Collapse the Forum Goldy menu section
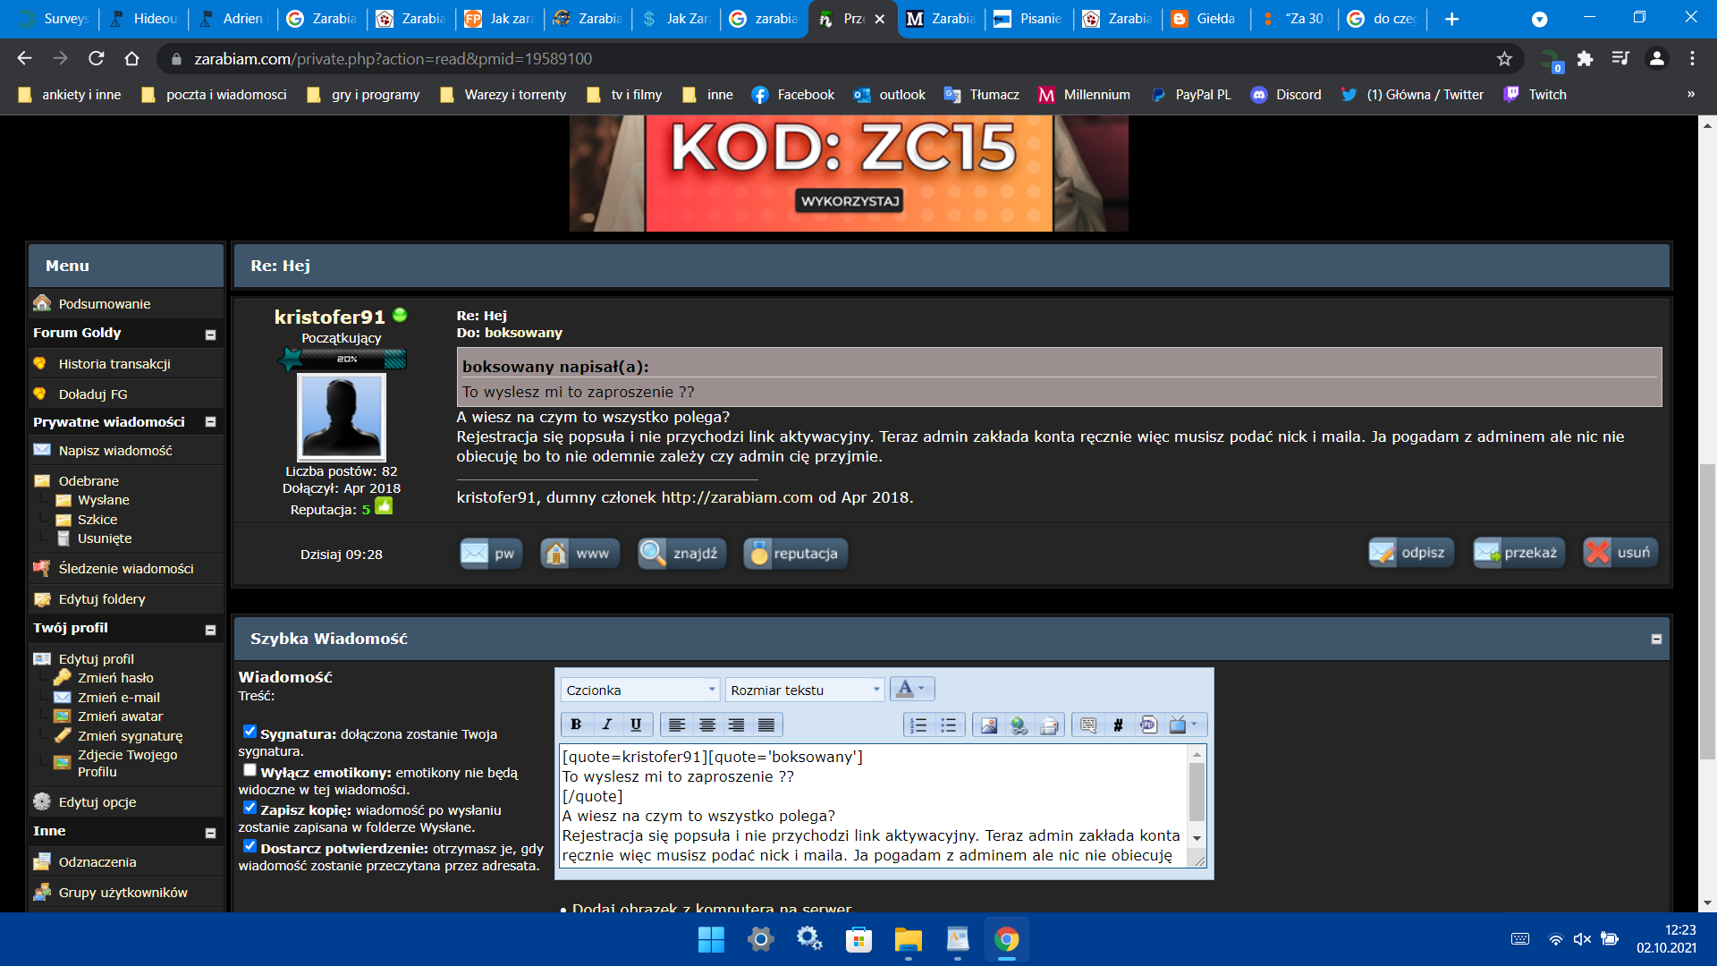This screenshot has height=966, width=1717. [210, 335]
